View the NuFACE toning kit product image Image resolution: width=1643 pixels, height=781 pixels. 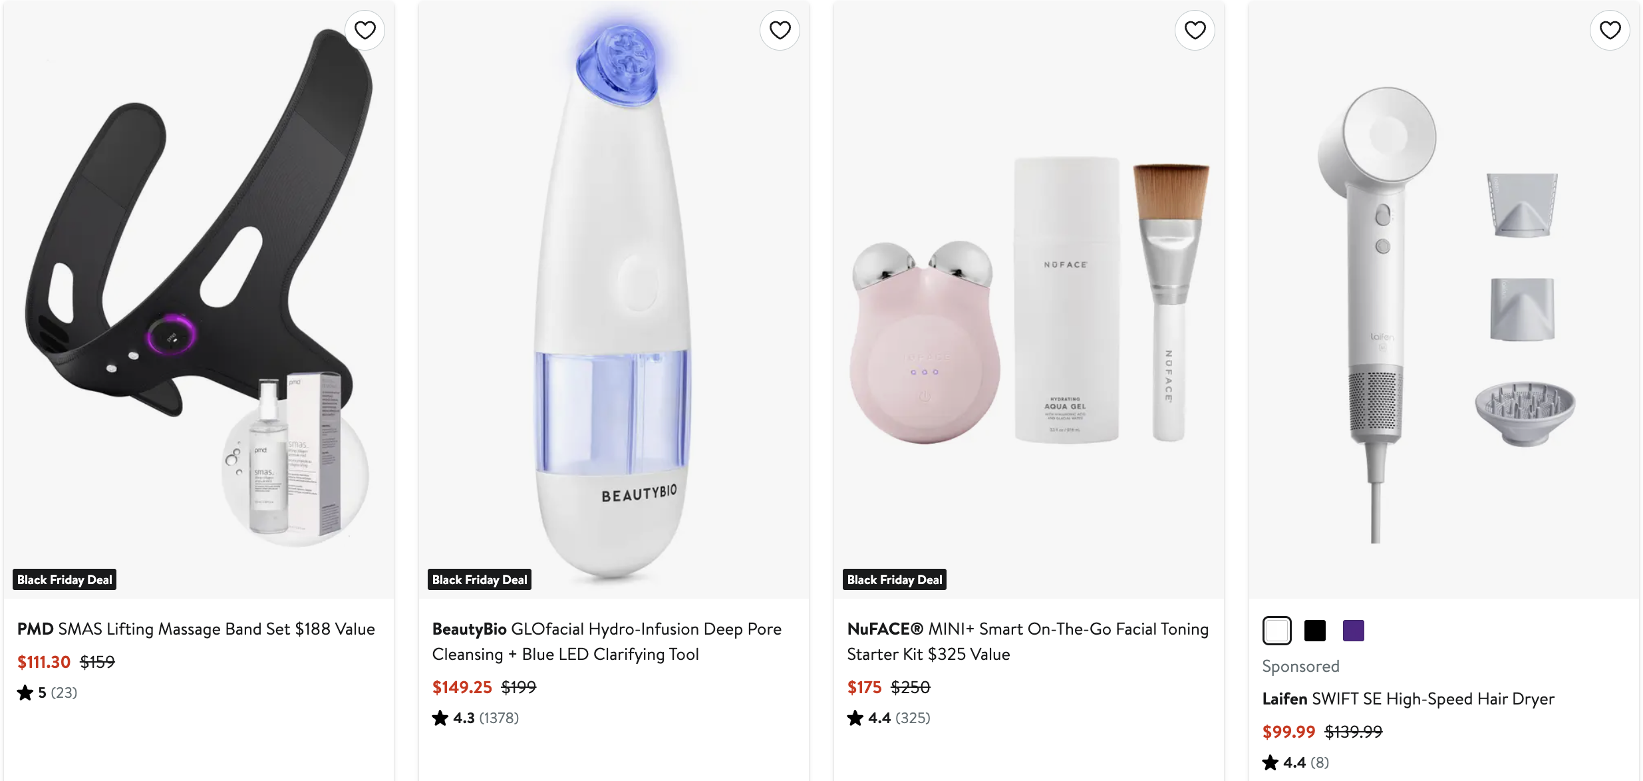(x=1028, y=299)
